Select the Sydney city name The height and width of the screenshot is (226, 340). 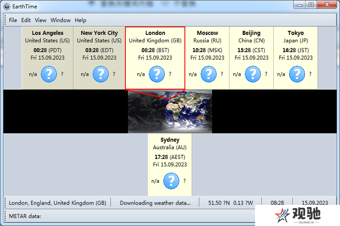(x=170, y=140)
